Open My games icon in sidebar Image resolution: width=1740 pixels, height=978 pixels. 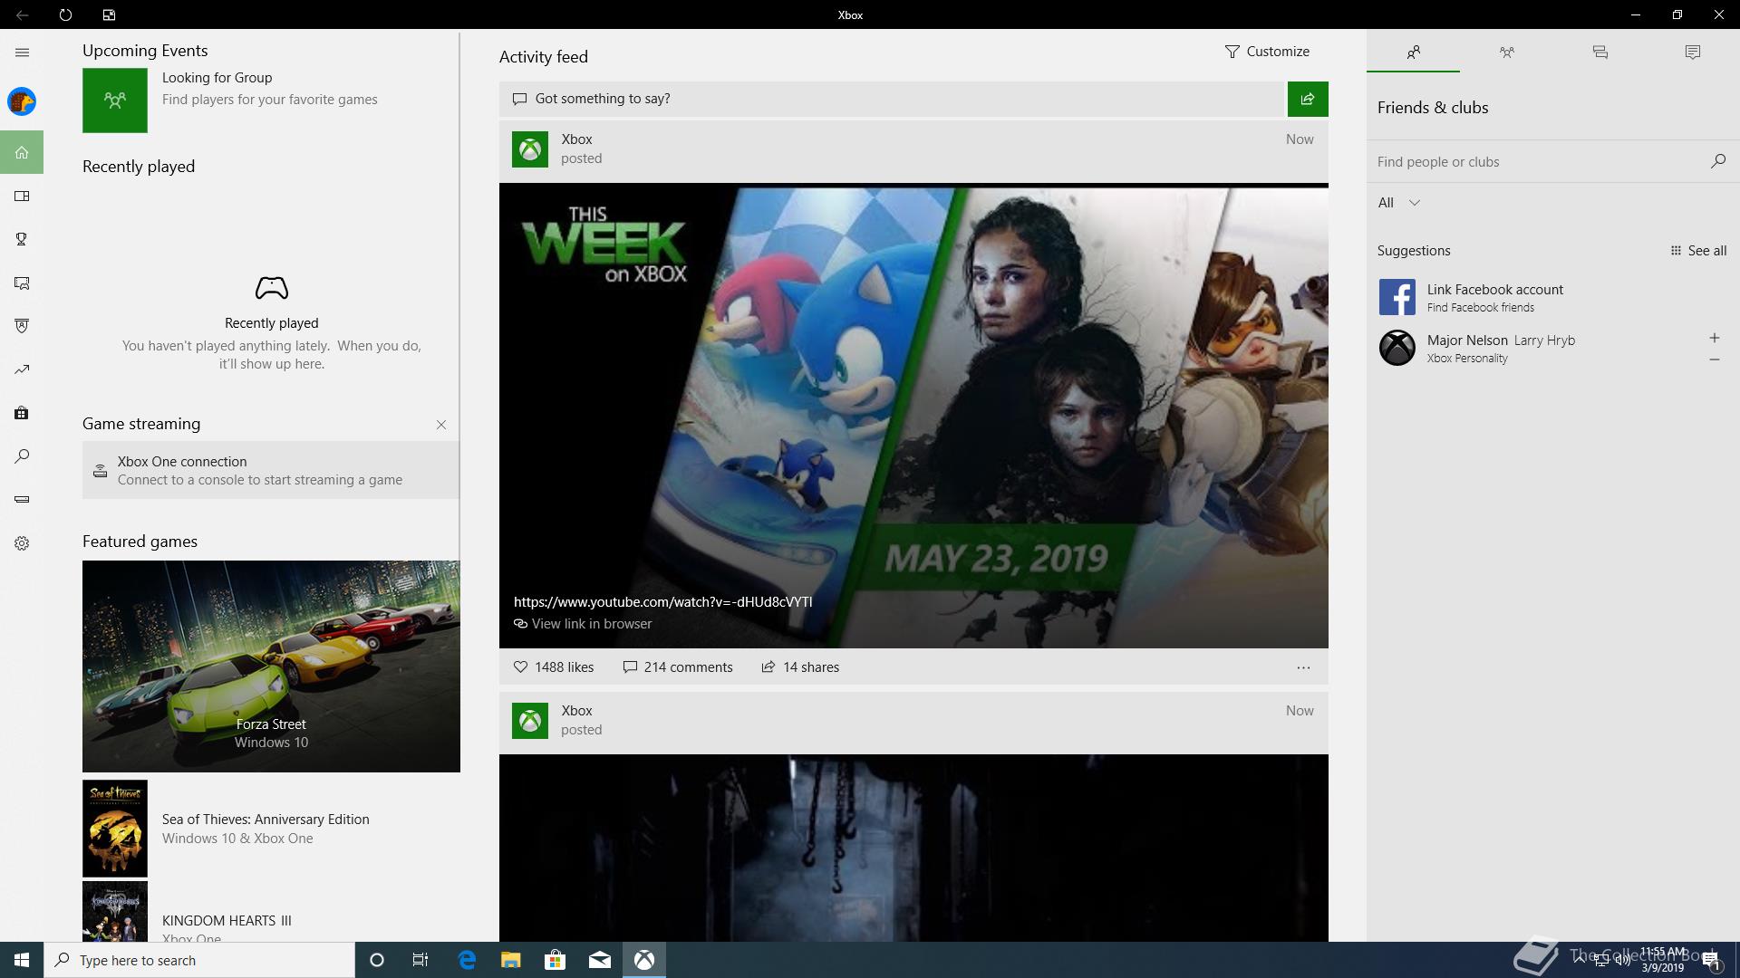pos(22,196)
